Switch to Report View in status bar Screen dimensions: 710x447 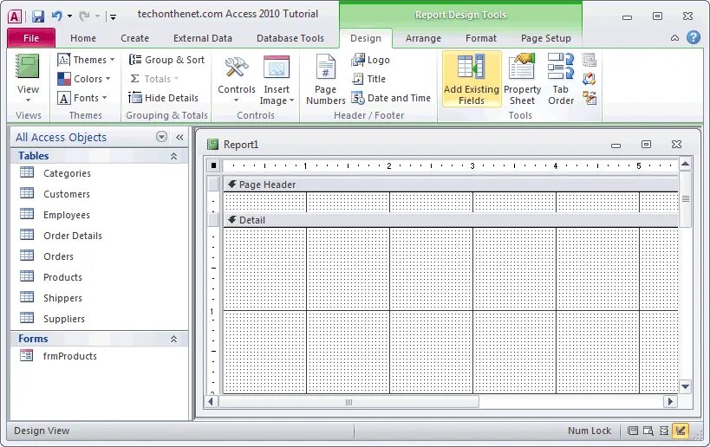[632, 431]
